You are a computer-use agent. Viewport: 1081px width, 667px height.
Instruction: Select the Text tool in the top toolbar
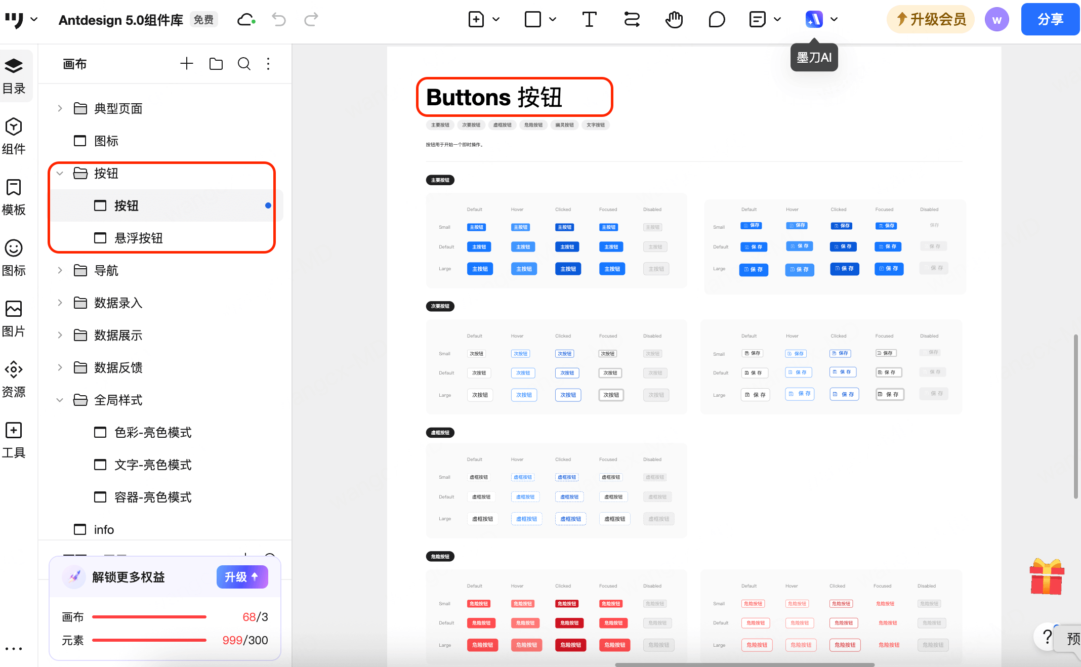tap(589, 19)
